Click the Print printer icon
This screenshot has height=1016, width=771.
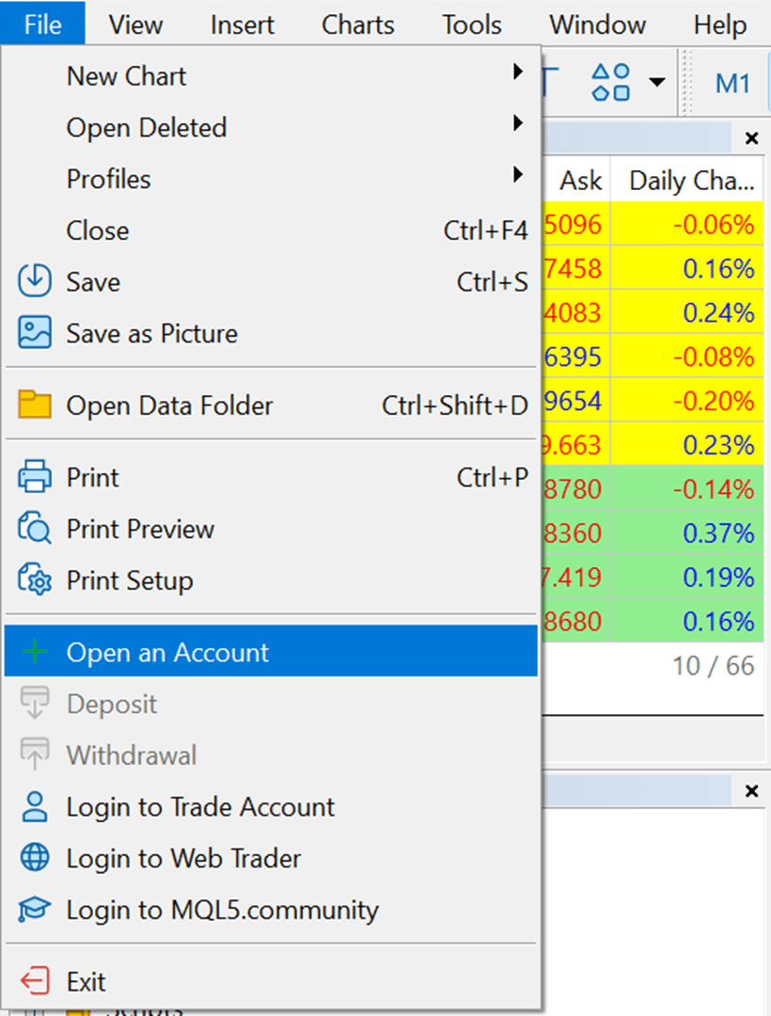click(35, 478)
